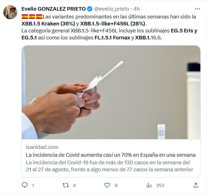Click the retweet arrows icon
The width and height of the screenshot is (209, 195).
pyautogui.click(x=66, y=185)
